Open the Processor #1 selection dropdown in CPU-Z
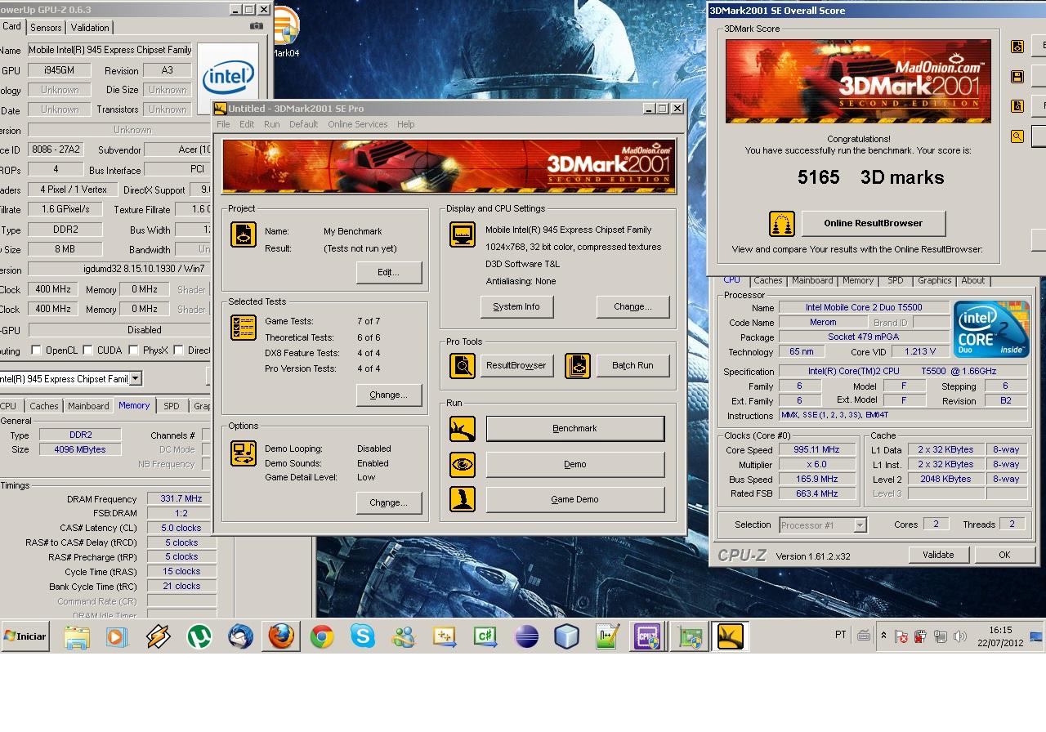1046x732 pixels. click(860, 525)
